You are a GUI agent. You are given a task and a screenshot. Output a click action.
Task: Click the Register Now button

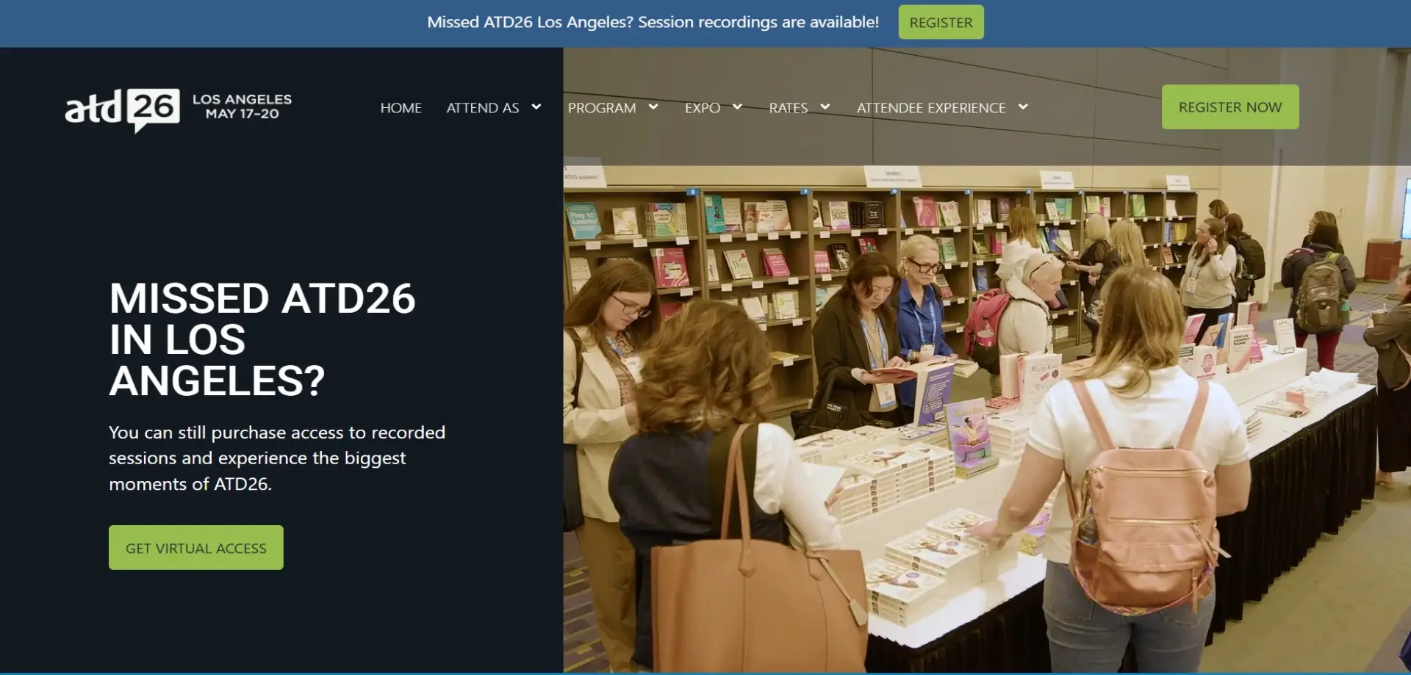tap(1230, 107)
